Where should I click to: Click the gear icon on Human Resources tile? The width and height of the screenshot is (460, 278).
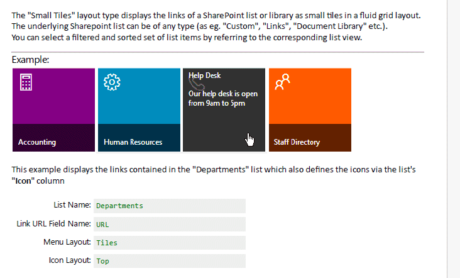coord(111,82)
